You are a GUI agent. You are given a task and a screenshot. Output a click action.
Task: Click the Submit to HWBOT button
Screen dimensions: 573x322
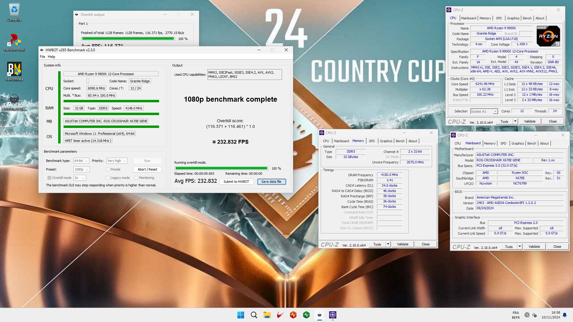point(236,182)
